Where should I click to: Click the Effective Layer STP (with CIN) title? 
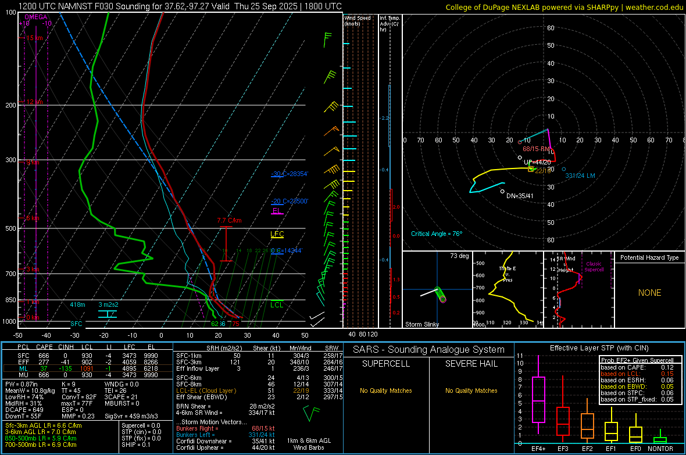click(599, 348)
